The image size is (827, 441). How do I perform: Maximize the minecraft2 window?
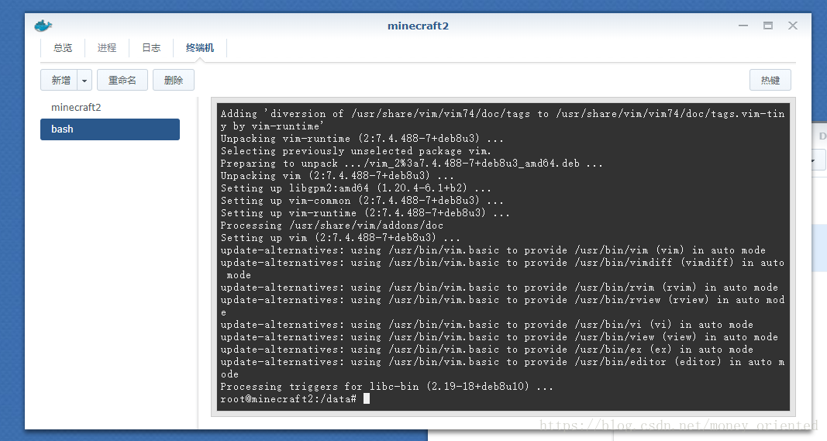768,26
